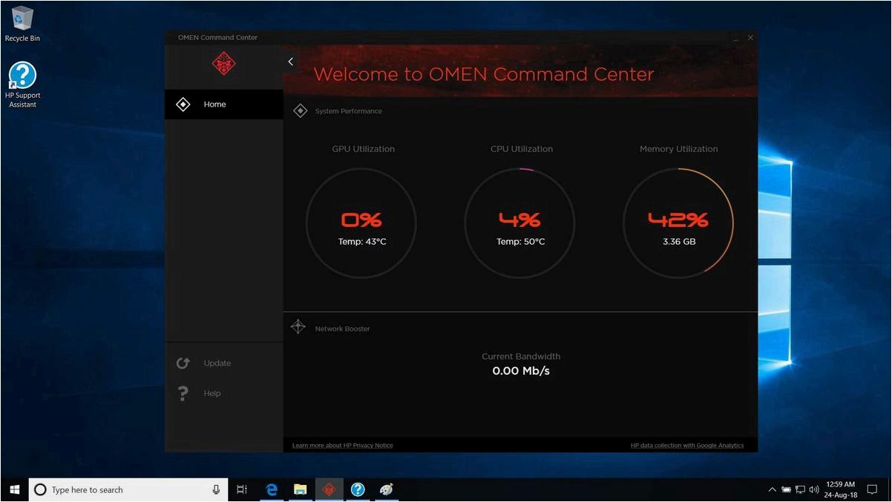Click the Current Bandwidth label
The image size is (892, 502).
(x=521, y=357)
